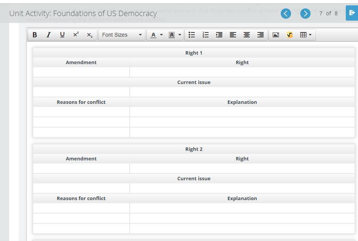
Task: Click the Right 1 Current issue wide cell
Action: point(242,92)
